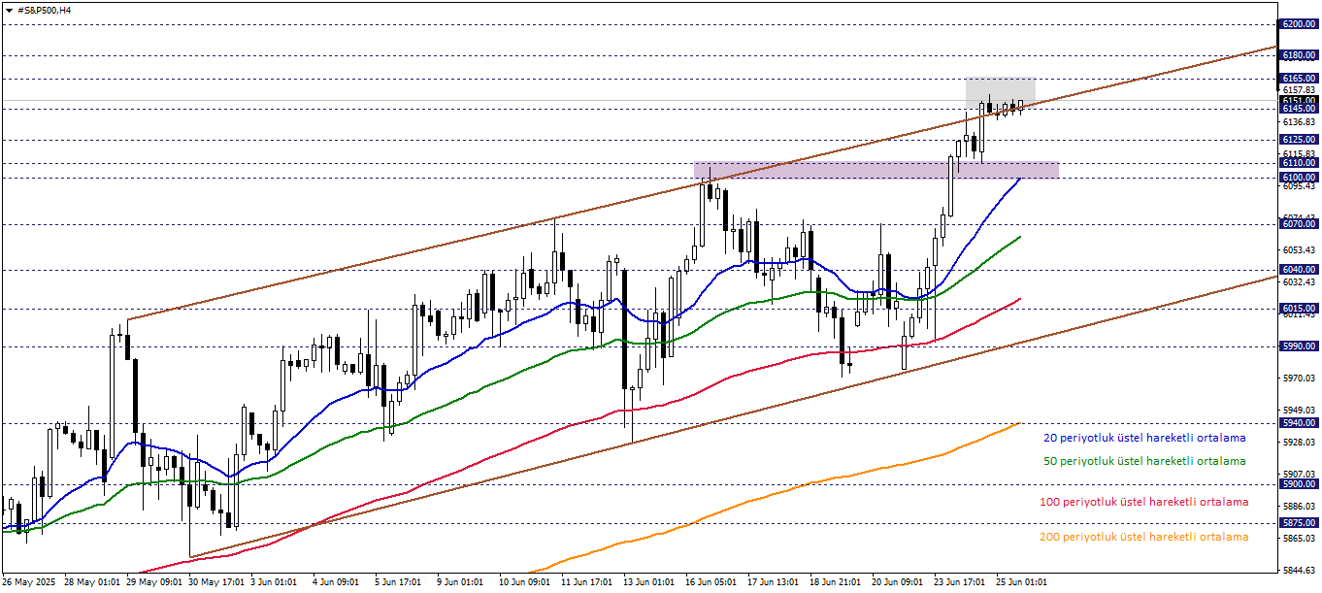Viewport: 1322px width, 593px height.
Task: Click the 5 Jun 17:01 time label
Action: click(398, 582)
